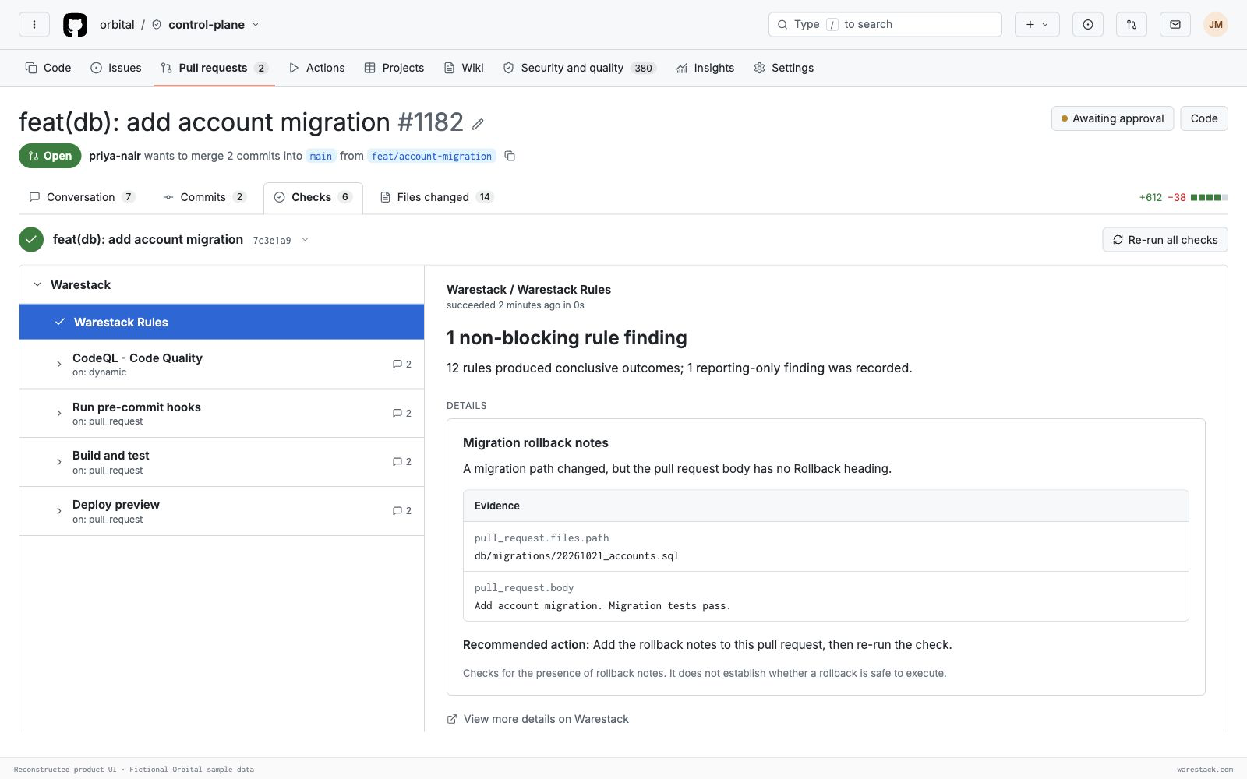Collapse the Warestack group

[37, 285]
